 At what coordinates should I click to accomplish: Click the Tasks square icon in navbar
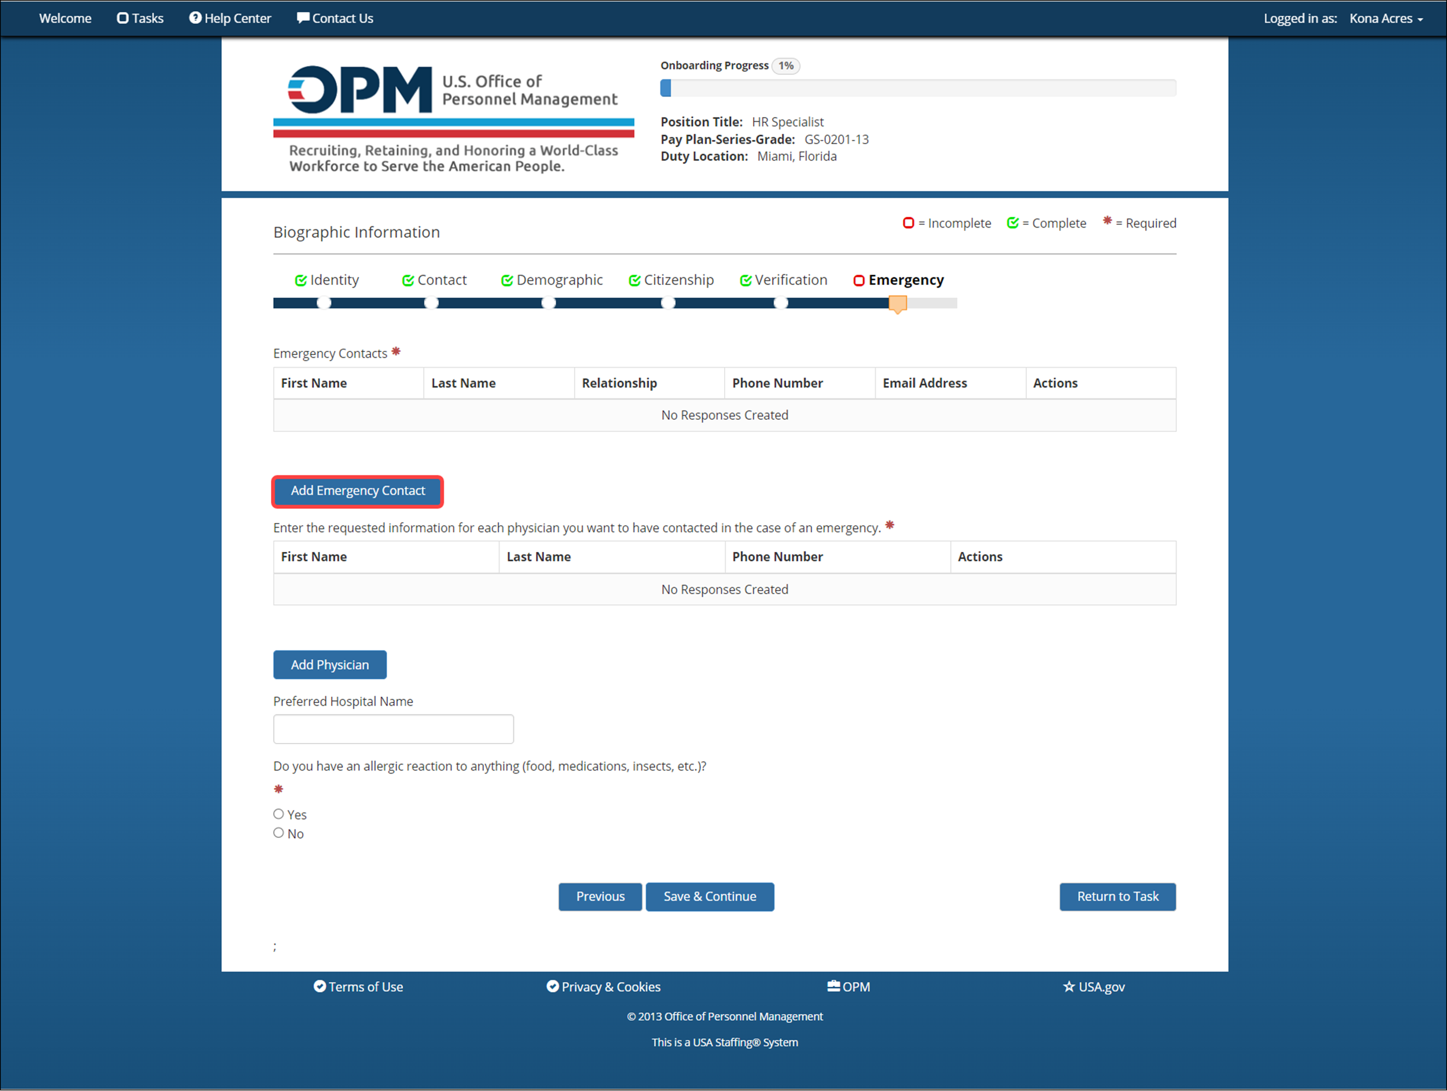pos(122,19)
